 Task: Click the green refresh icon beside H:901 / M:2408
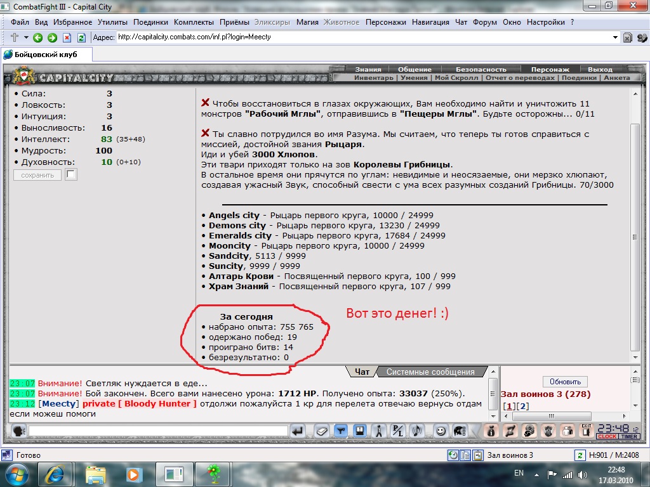[x=579, y=455]
